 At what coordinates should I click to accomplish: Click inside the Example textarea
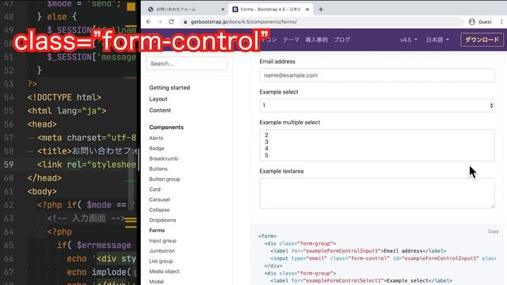click(377, 193)
